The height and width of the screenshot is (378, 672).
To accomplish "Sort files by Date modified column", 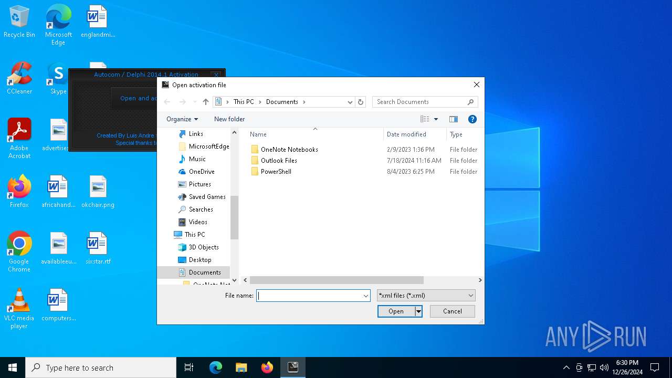I will [406, 134].
